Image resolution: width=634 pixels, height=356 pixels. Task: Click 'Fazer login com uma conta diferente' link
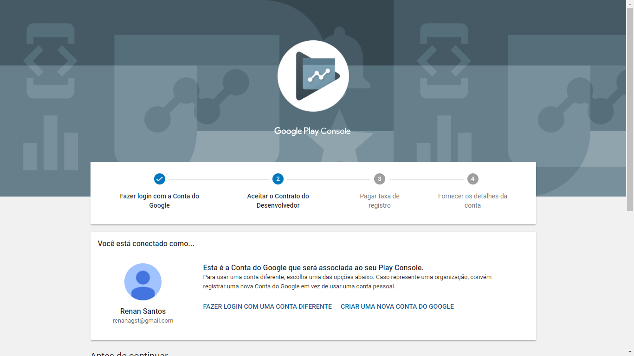coord(267,306)
